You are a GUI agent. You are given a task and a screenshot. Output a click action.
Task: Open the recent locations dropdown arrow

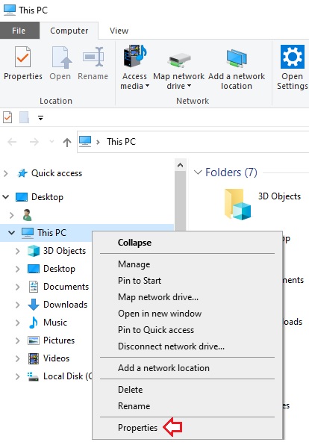[51, 141]
